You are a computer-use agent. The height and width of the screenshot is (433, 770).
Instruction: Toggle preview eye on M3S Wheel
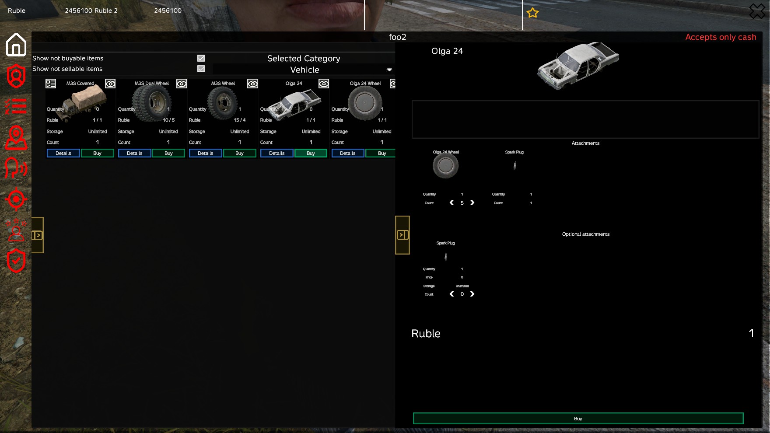[252, 84]
